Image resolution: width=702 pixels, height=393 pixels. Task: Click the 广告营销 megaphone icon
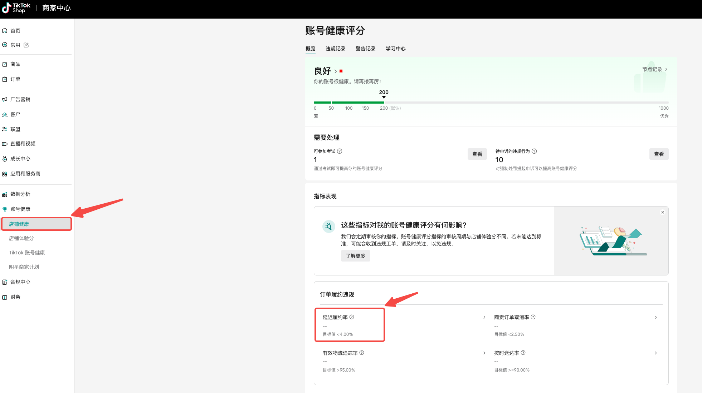pyautogui.click(x=5, y=99)
